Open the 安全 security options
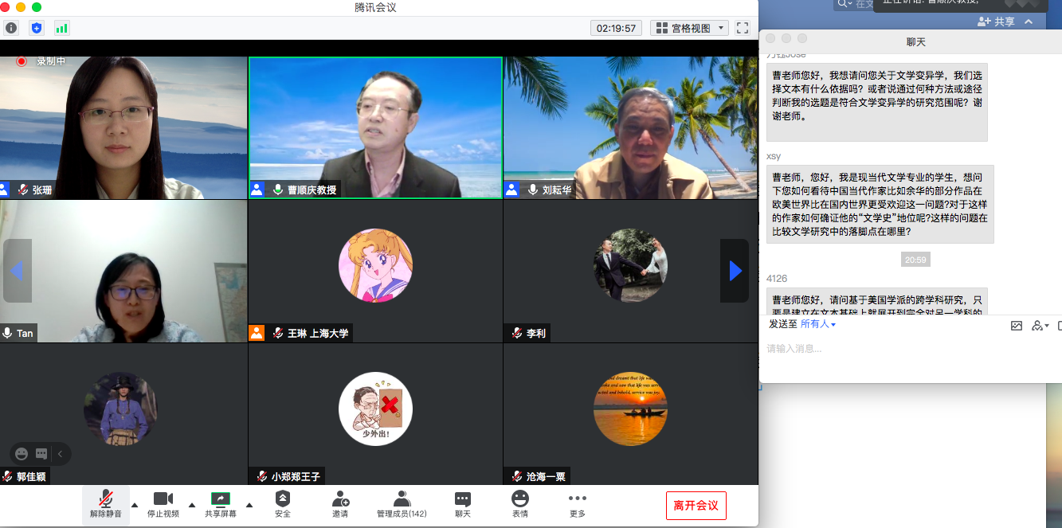Viewport: 1062px width, 528px height. (x=283, y=504)
